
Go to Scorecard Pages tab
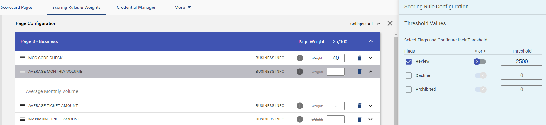17,7
